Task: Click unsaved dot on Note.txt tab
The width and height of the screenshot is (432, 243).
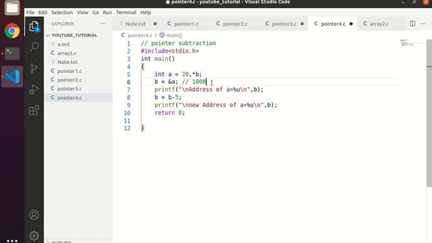Action: 155,24
